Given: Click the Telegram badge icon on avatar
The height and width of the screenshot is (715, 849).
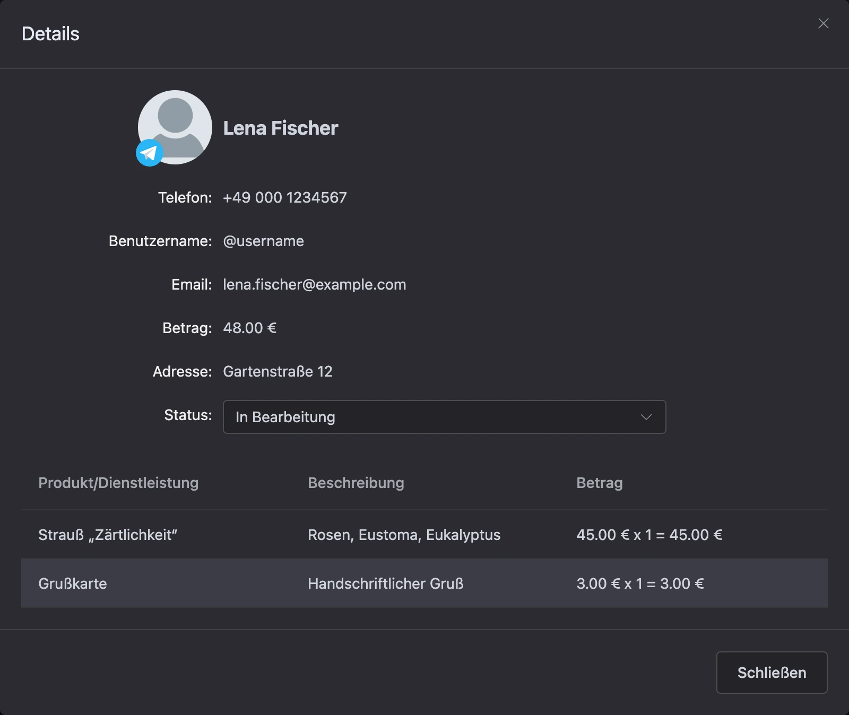Looking at the screenshot, I should 150,153.
